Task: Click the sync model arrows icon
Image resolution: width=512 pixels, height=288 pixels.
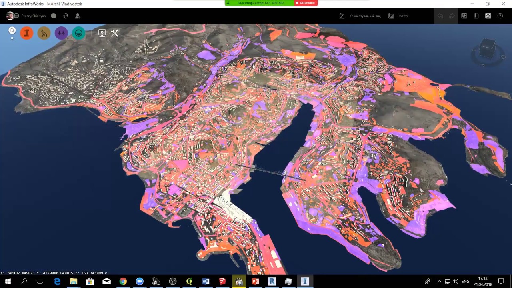Action: (x=66, y=16)
